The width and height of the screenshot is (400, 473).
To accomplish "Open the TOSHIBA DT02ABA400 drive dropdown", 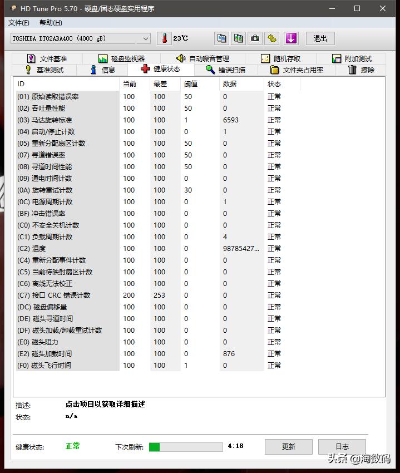I will [81, 38].
